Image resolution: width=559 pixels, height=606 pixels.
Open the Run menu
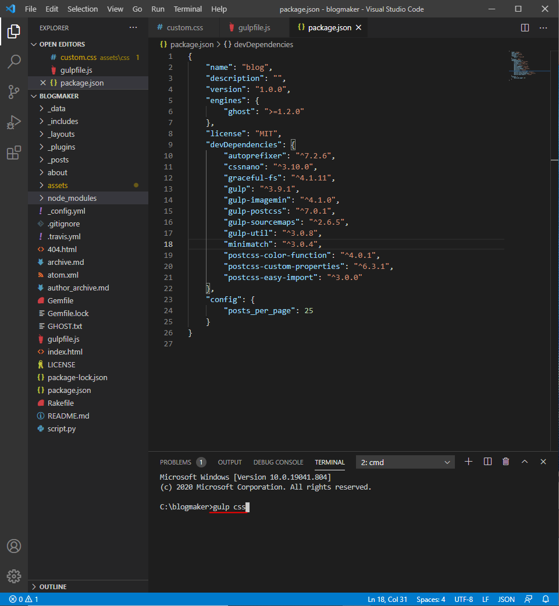click(x=158, y=9)
